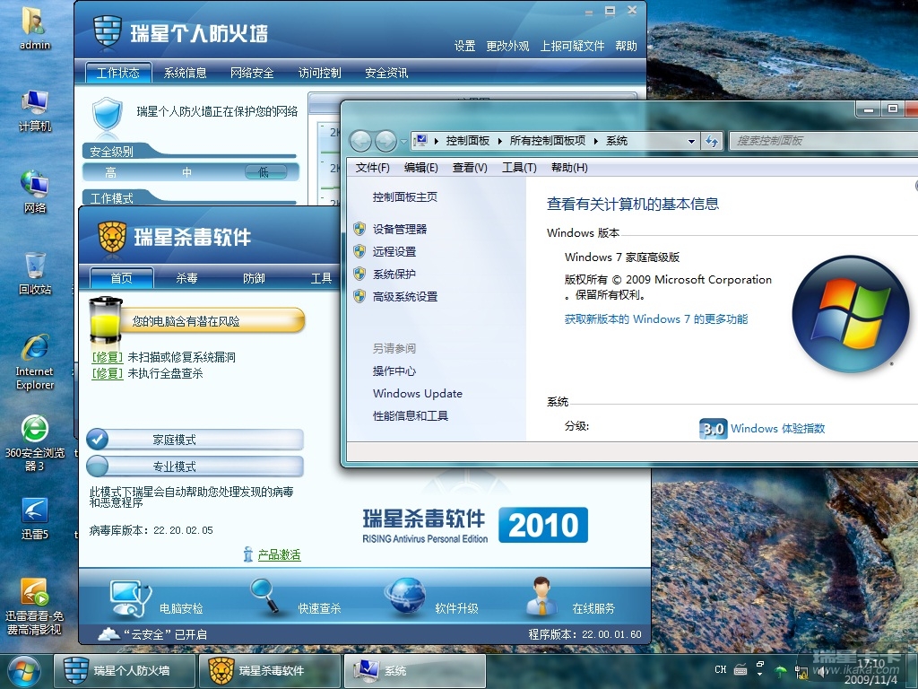Click the Forward arrow in System window
The width and height of the screenshot is (918, 689).
385,141
